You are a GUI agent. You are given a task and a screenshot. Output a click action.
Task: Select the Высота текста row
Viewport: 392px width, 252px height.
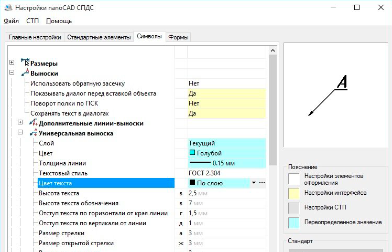59,193
